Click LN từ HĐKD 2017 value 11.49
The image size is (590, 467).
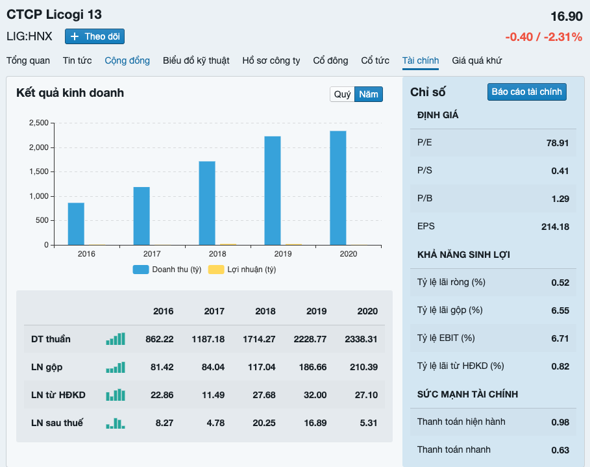(213, 395)
